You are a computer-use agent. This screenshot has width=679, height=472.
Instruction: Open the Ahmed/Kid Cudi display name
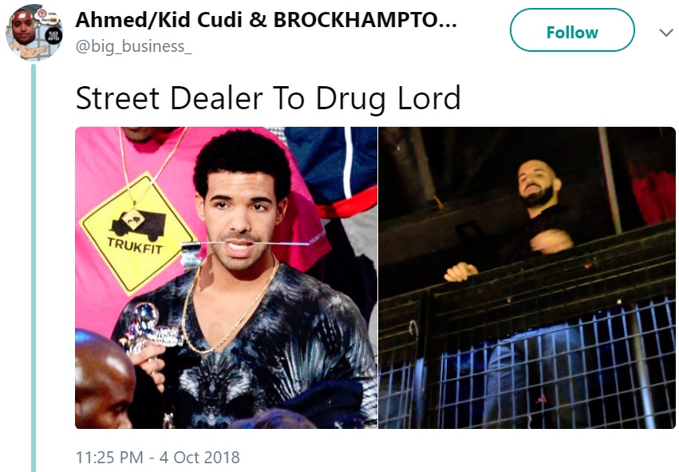click(x=266, y=20)
